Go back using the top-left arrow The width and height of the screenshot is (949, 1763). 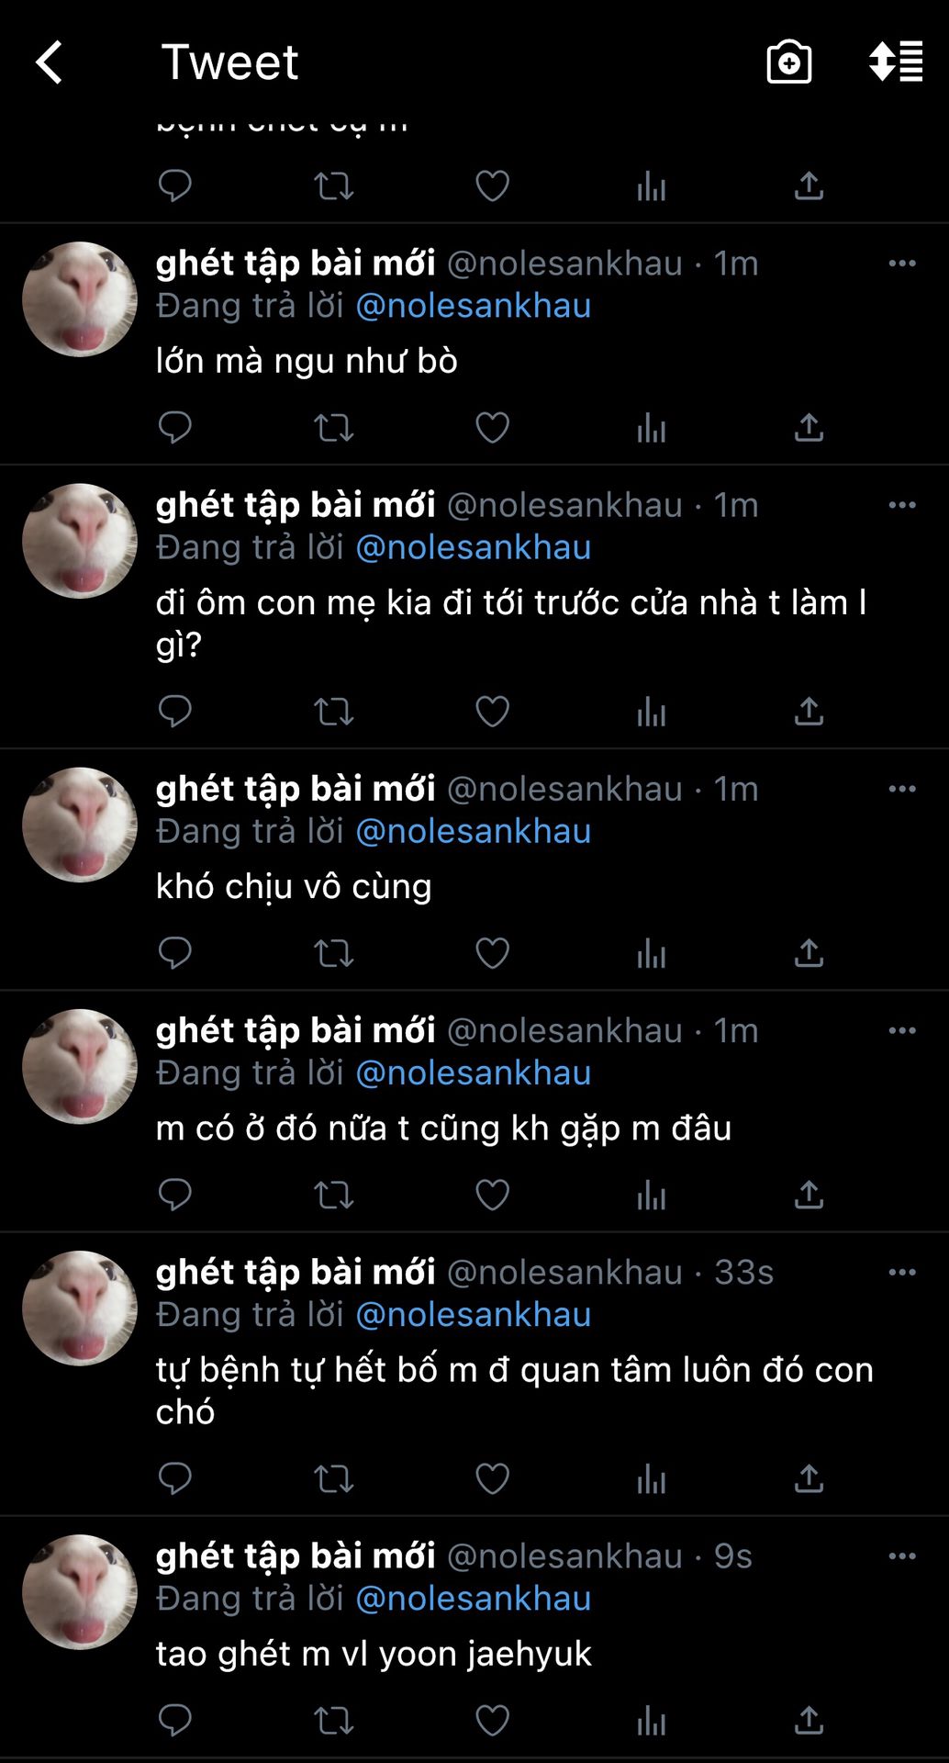(49, 62)
